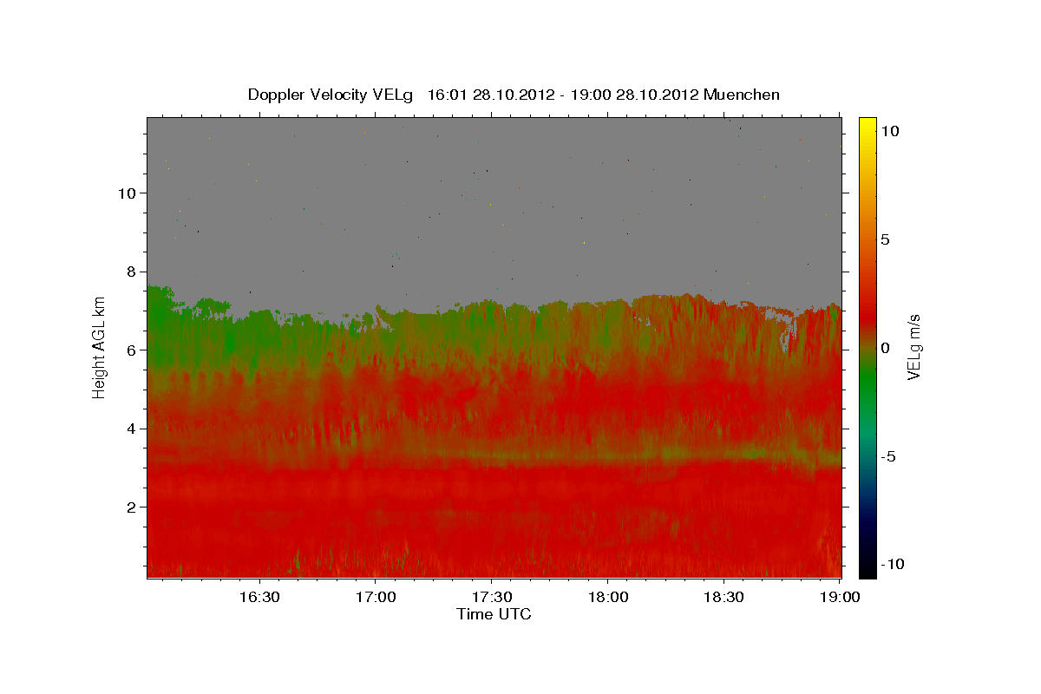1041x694 pixels.
Task: Click the plot title 'Doppler Velocity VELg'
Action: (331, 95)
